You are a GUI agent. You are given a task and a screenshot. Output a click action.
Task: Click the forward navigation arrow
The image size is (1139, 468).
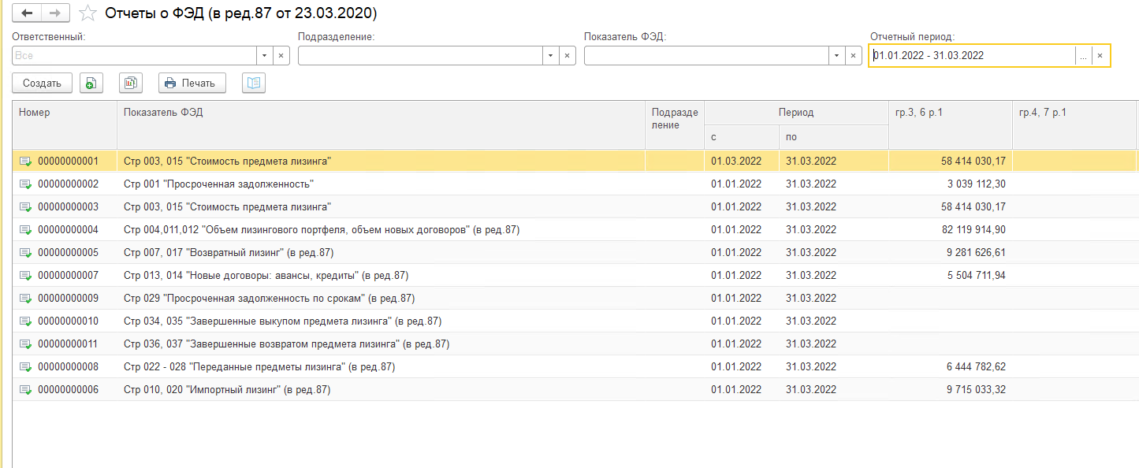coord(55,13)
